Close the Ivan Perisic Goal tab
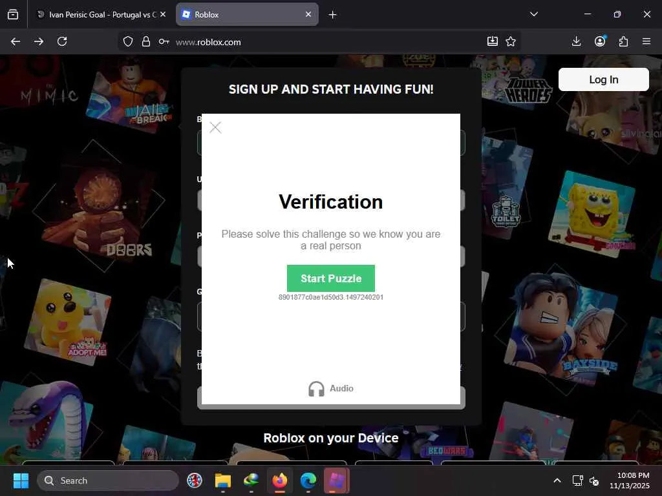This screenshot has width=662, height=496. click(163, 14)
